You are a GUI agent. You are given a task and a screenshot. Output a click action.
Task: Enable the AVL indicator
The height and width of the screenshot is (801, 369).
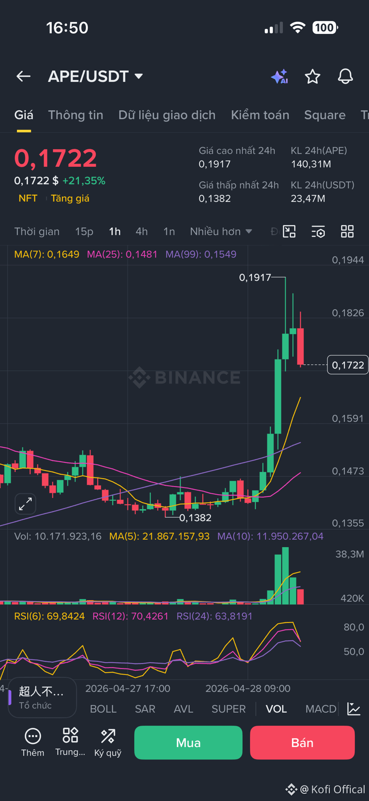point(184,709)
